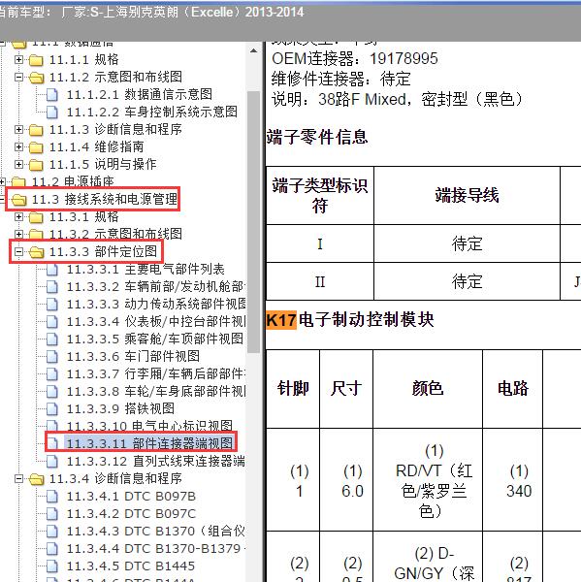Open 11.3.4.5 DTC B1445
This screenshot has height=582, width=581.
coord(131,566)
